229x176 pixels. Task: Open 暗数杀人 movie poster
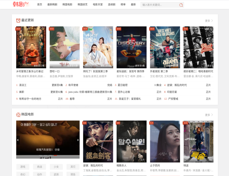[131, 142]
